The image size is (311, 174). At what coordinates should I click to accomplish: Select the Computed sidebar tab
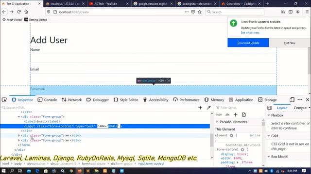pyautogui.click(x=300, y=108)
